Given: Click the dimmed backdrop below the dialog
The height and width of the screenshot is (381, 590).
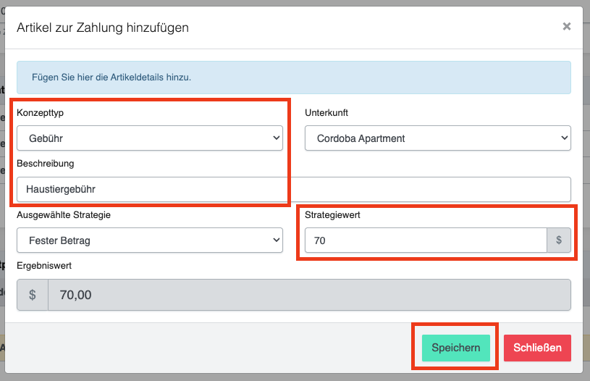Looking at the screenshot, I should click(x=290, y=377).
